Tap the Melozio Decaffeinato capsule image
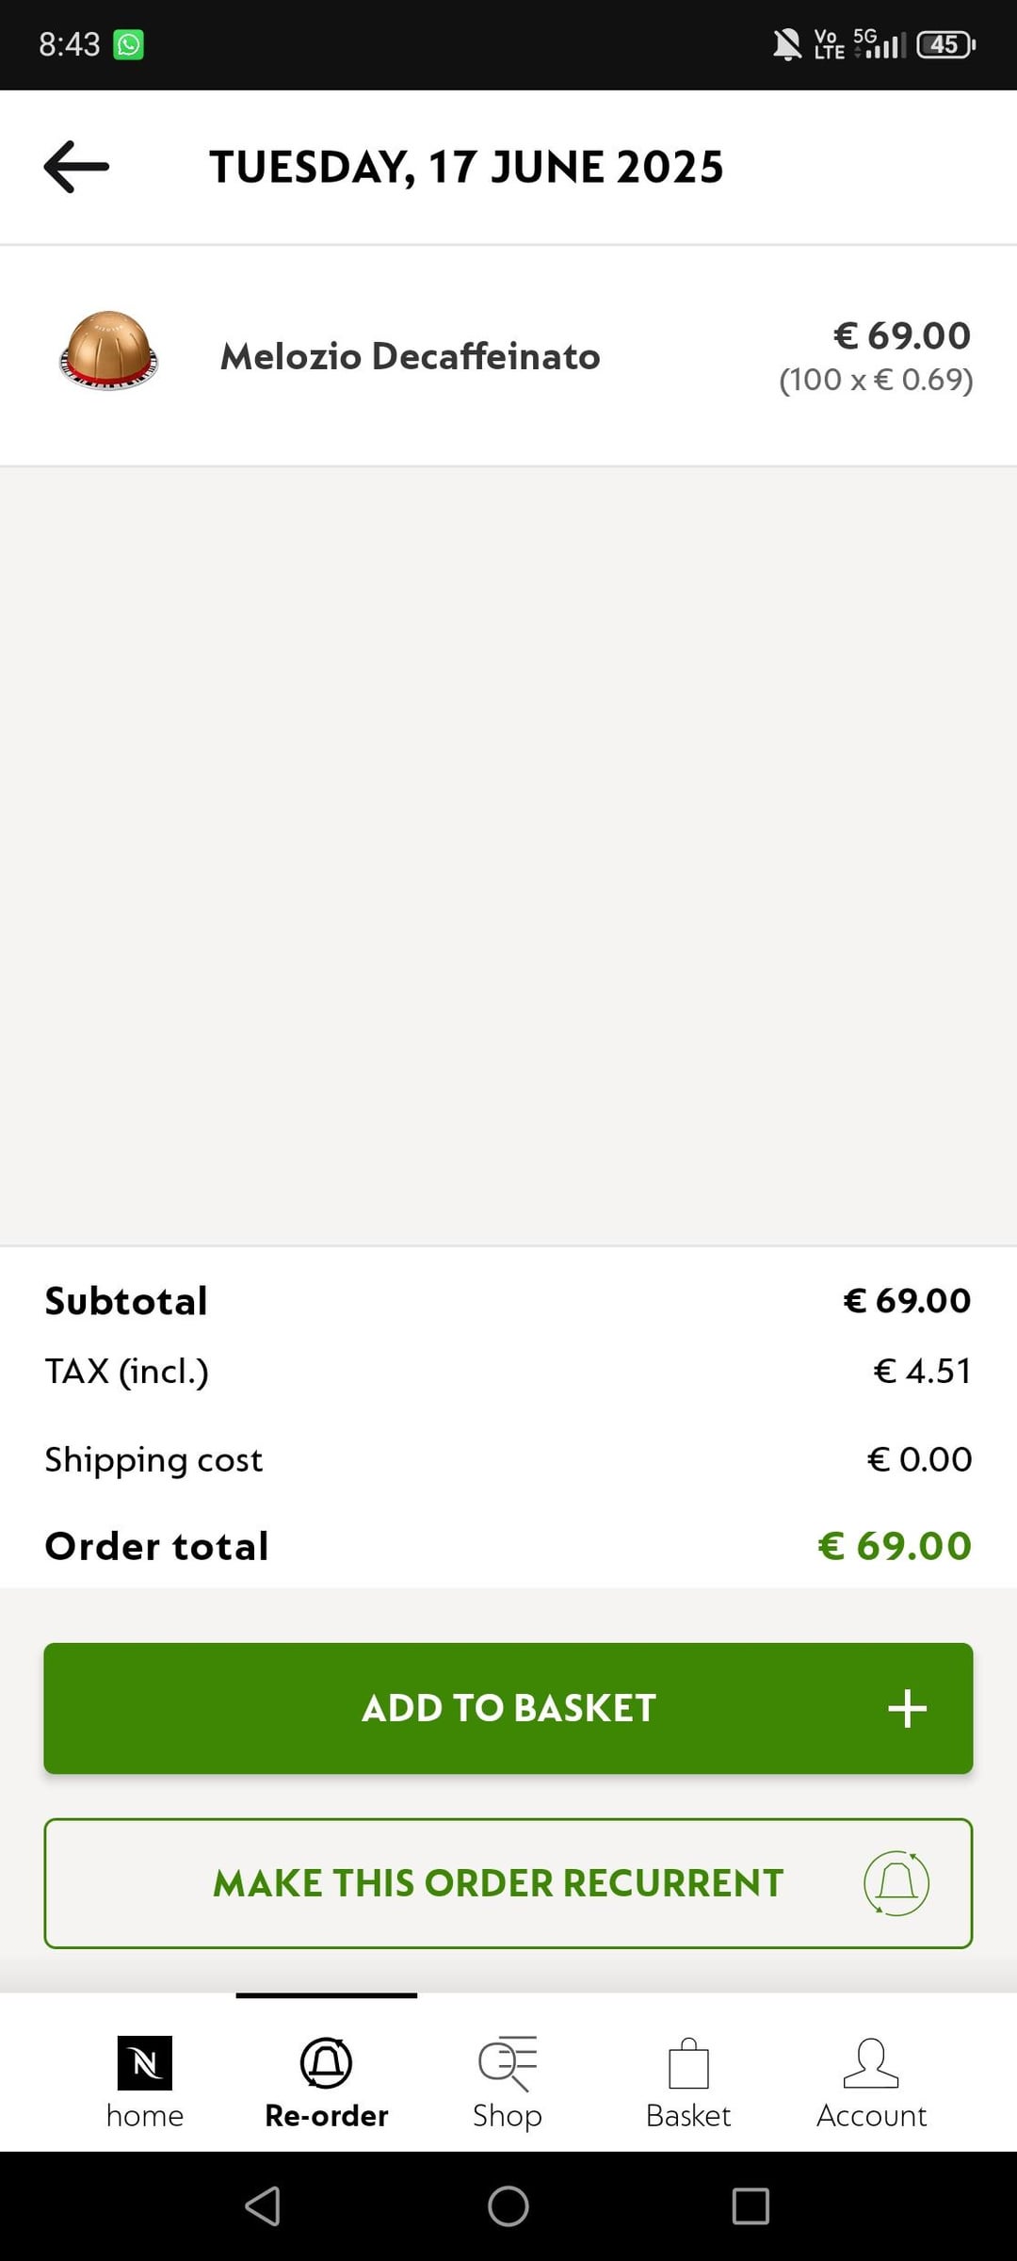The height and width of the screenshot is (2261, 1017). tap(108, 350)
